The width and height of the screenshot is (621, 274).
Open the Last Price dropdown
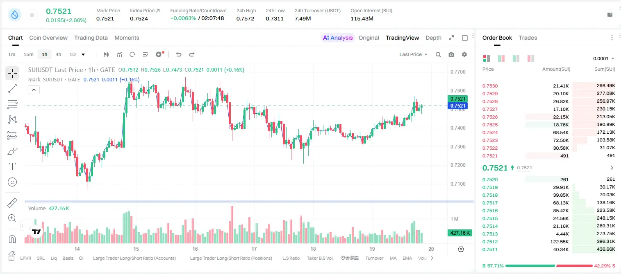[x=413, y=54]
